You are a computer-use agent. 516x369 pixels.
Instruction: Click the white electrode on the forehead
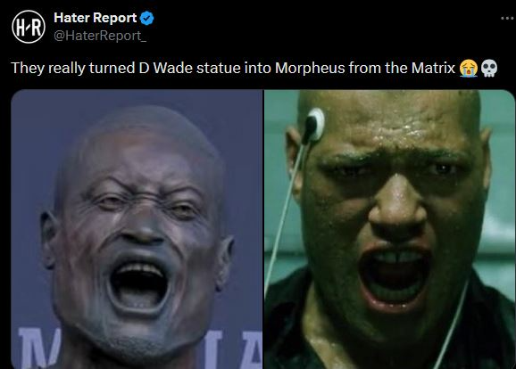point(315,124)
